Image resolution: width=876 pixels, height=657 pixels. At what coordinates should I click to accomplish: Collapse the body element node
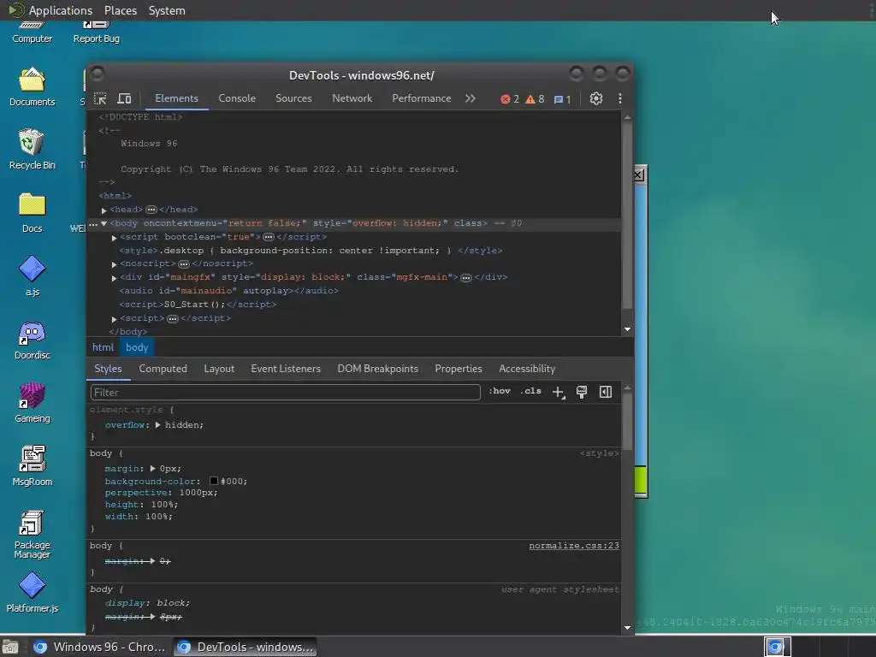104,223
